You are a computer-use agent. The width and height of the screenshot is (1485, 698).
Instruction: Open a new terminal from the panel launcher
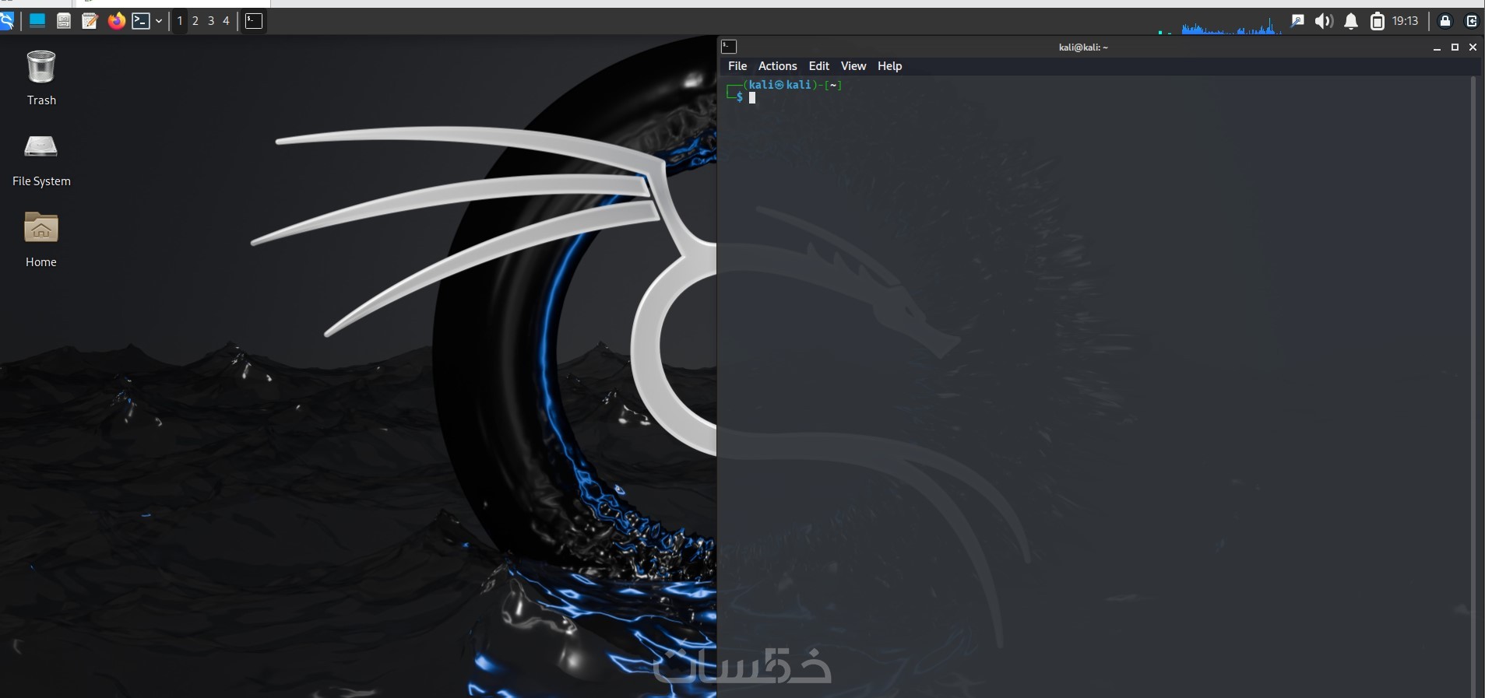tap(141, 21)
